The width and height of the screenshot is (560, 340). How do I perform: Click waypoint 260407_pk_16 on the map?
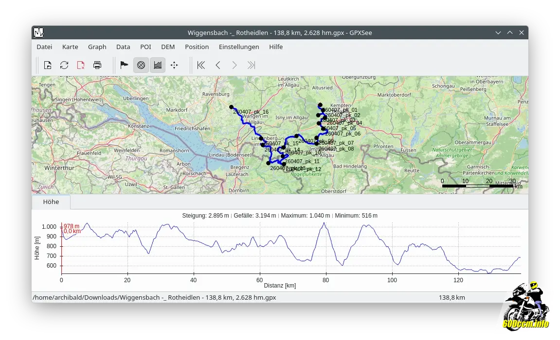[x=232, y=107]
